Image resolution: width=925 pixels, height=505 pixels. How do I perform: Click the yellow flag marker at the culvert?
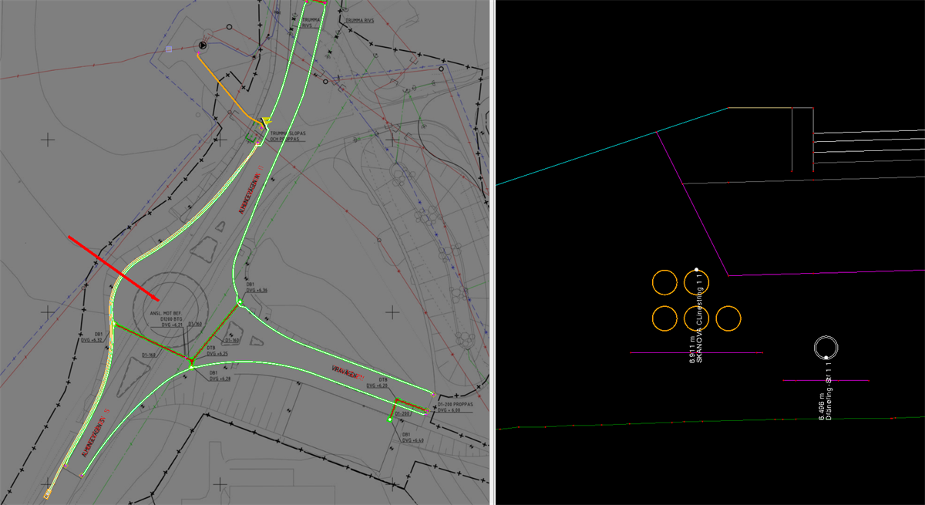[x=267, y=123]
